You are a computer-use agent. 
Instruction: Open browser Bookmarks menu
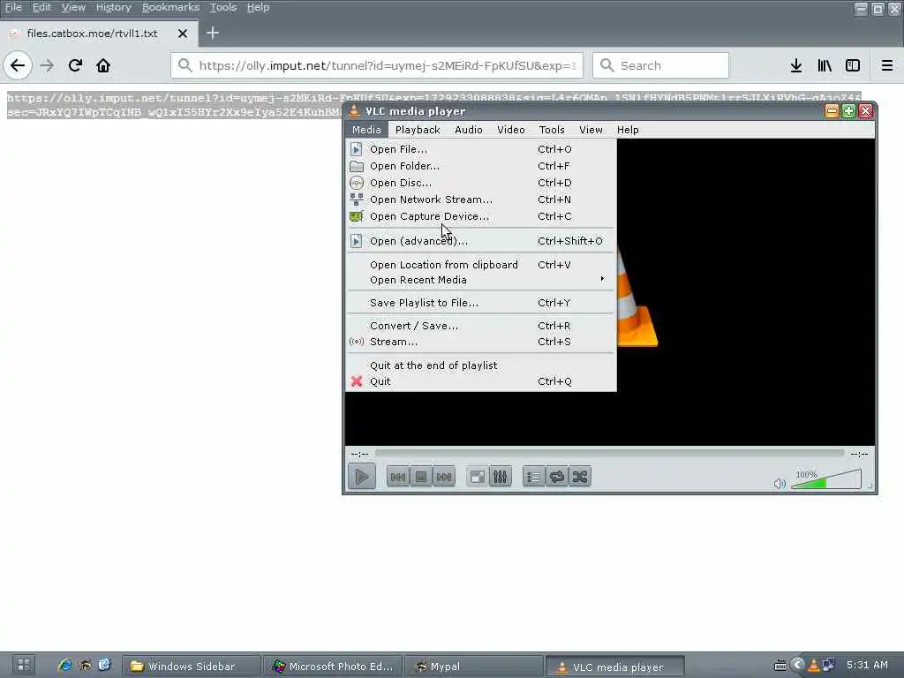point(170,7)
